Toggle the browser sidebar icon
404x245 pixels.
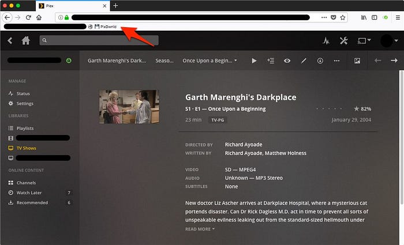(375, 17)
